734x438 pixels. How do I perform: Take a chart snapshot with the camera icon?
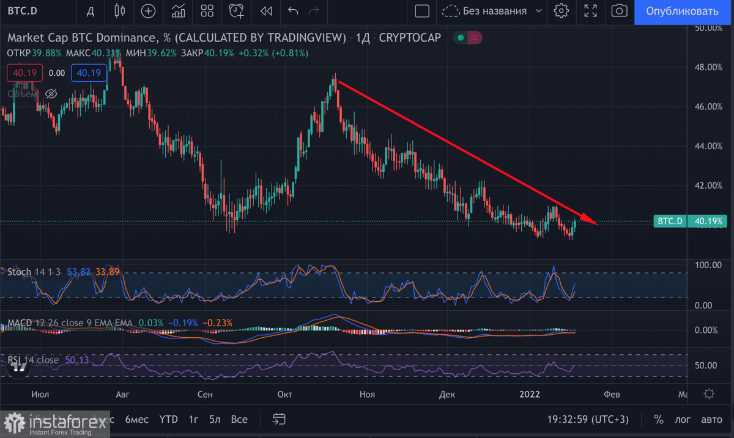point(620,11)
